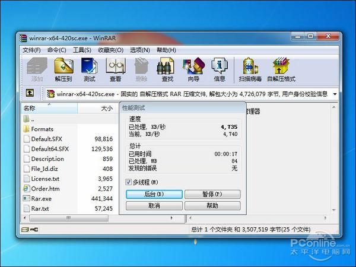Click the 帮助 button in the dialog

(212, 206)
